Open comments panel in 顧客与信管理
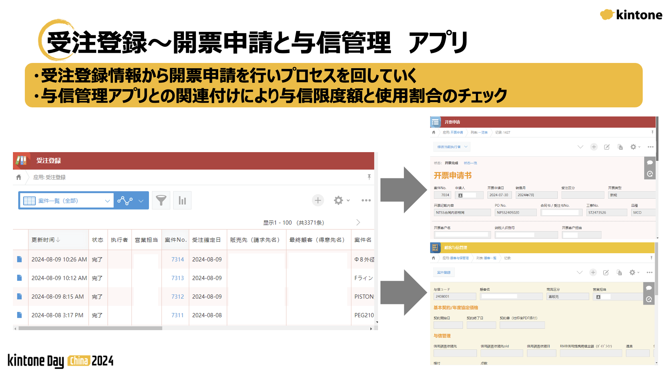Screen dimensions: 670x377 point(649,288)
